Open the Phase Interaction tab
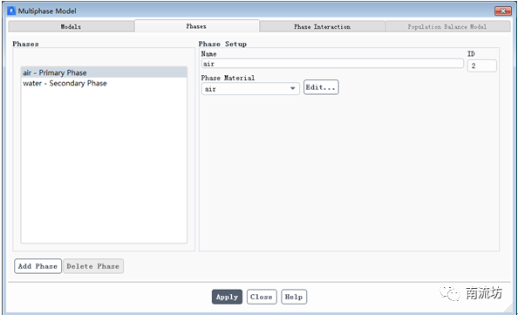This screenshot has width=518, height=315. point(322,26)
